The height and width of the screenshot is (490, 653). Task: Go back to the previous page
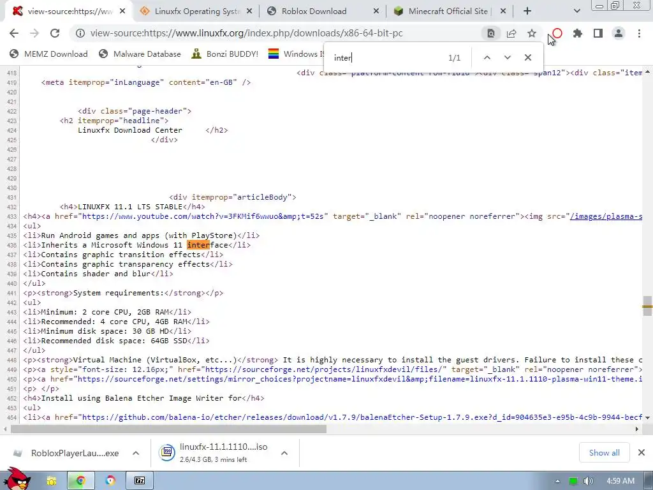(x=14, y=33)
